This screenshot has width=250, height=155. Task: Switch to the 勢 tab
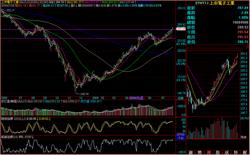(200, 153)
